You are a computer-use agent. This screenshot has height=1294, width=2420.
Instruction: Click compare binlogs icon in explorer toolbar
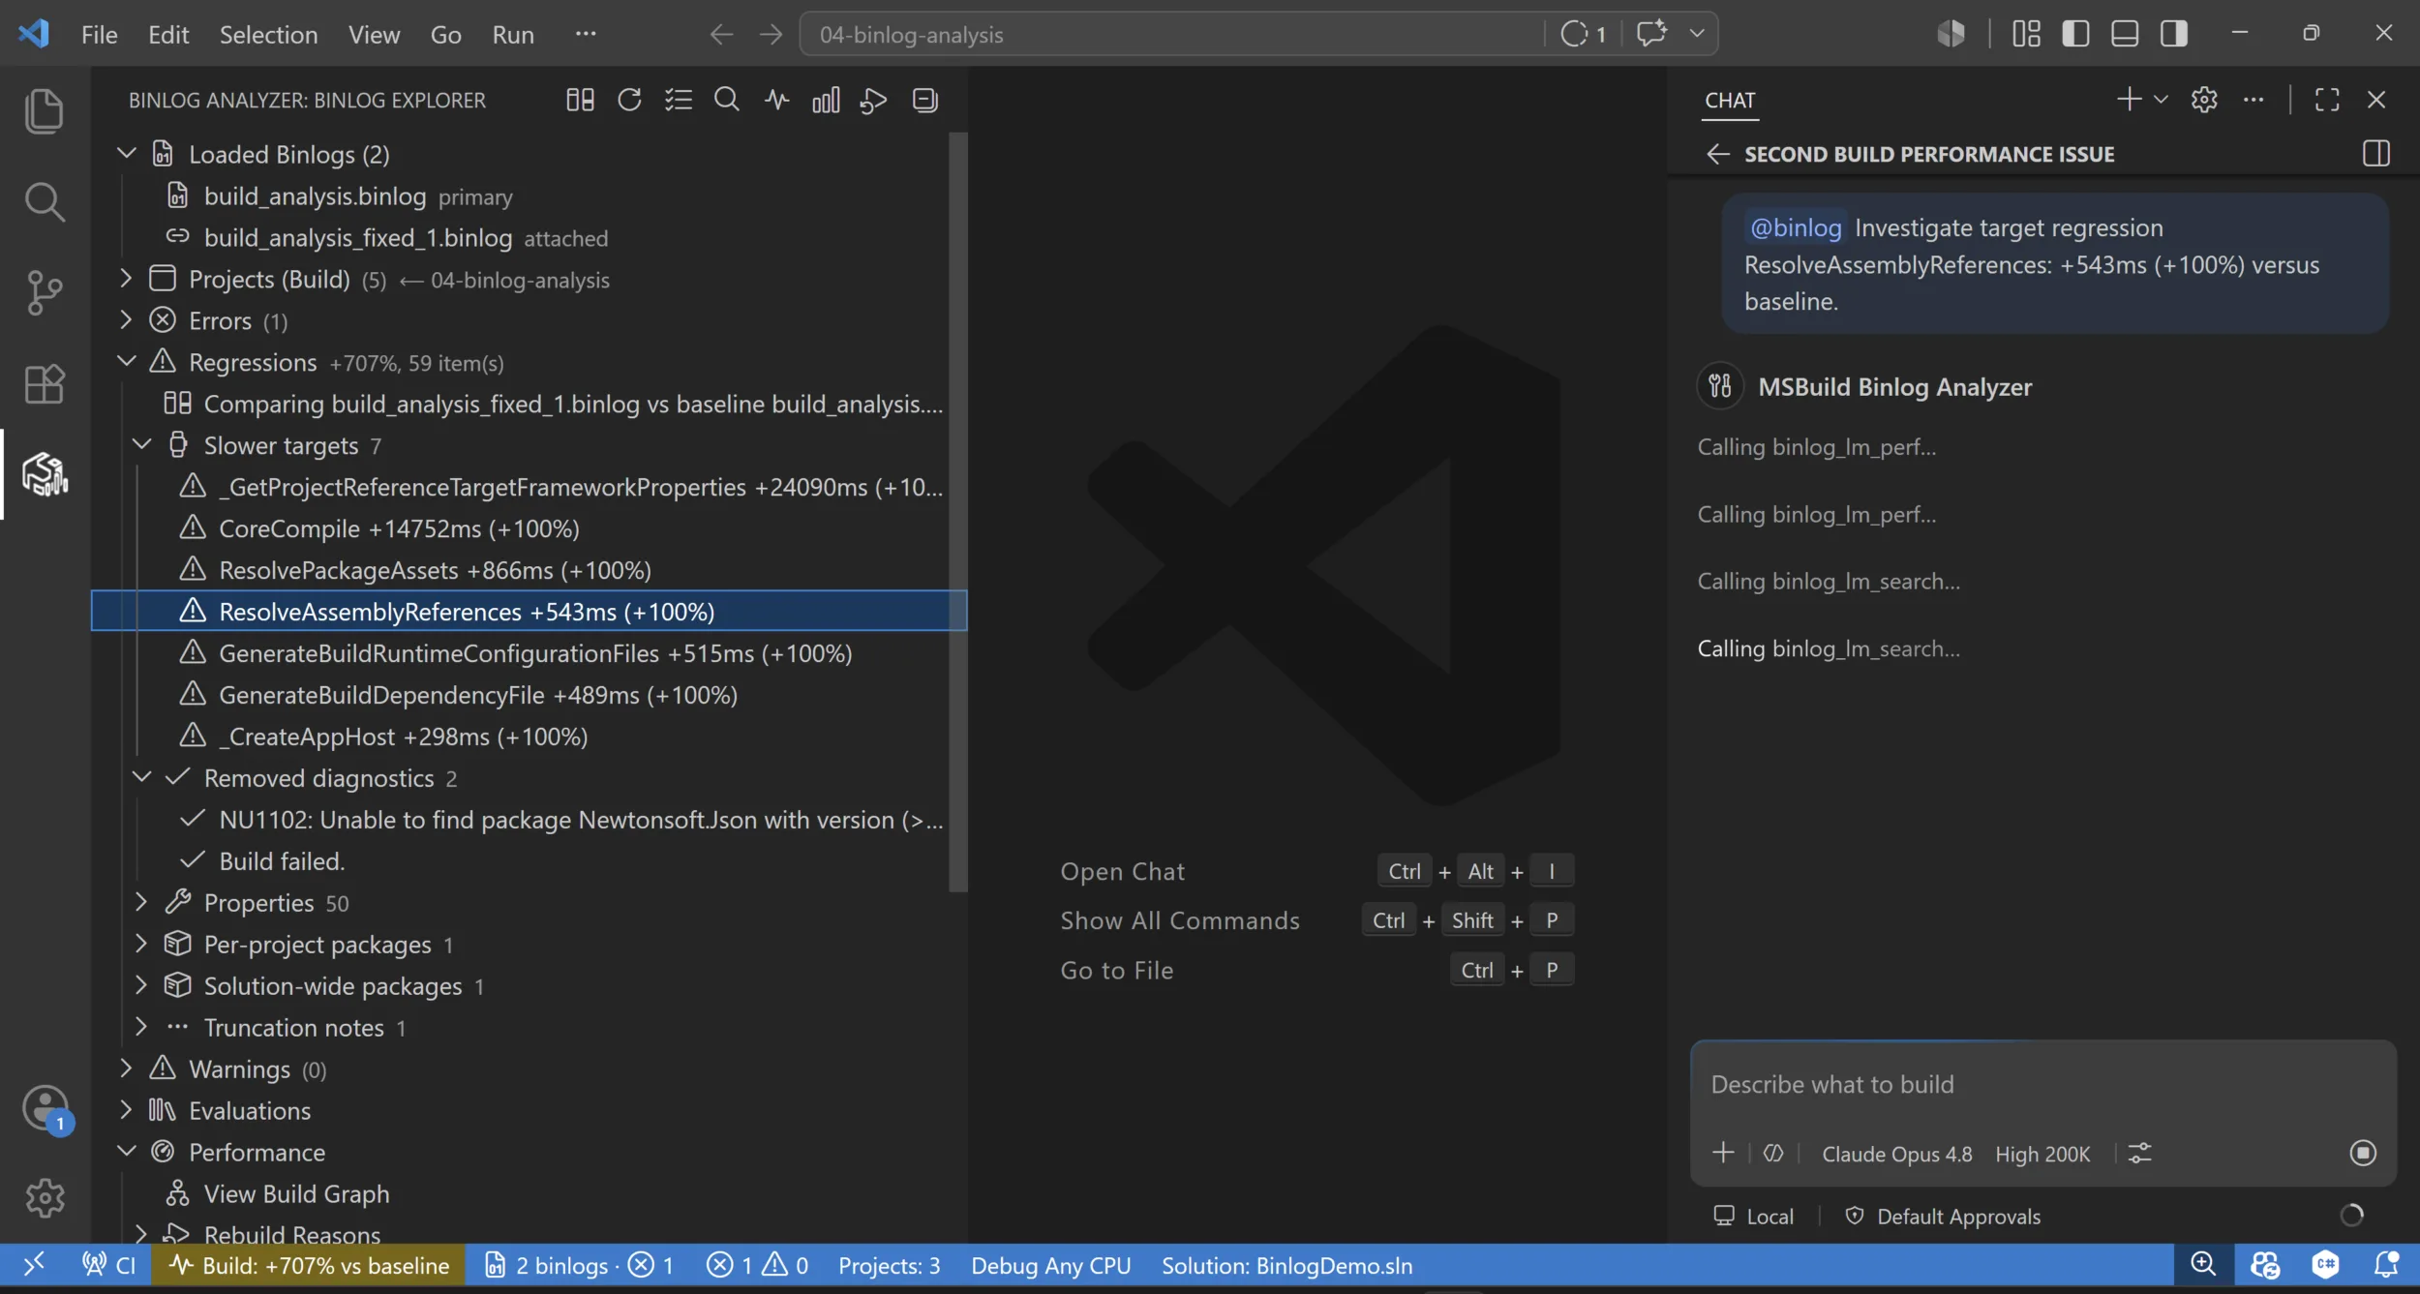pos(580,100)
